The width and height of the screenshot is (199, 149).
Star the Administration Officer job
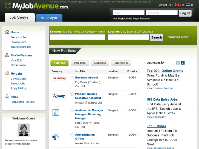(72, 135)
